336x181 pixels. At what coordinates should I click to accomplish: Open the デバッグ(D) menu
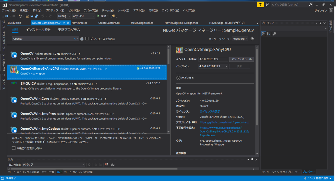(90, 10)
